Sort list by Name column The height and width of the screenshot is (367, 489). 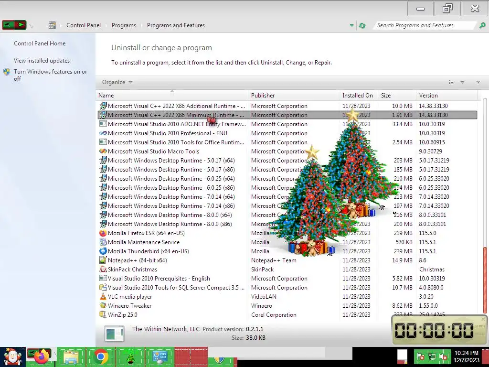coord(172,96)
